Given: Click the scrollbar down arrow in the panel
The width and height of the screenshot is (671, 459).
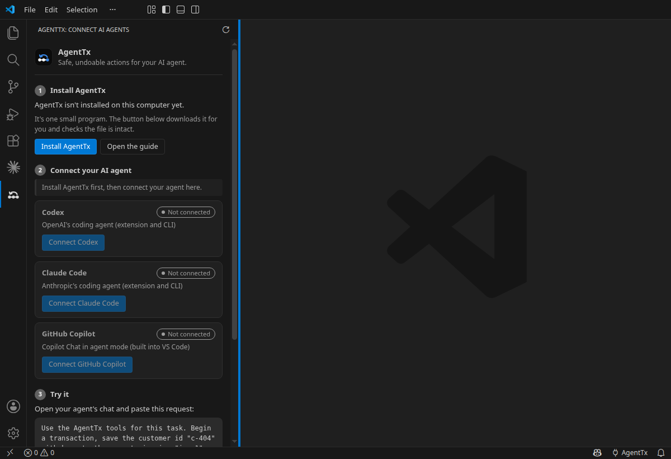Looking at the screenshot, I should tap(235, 442).
